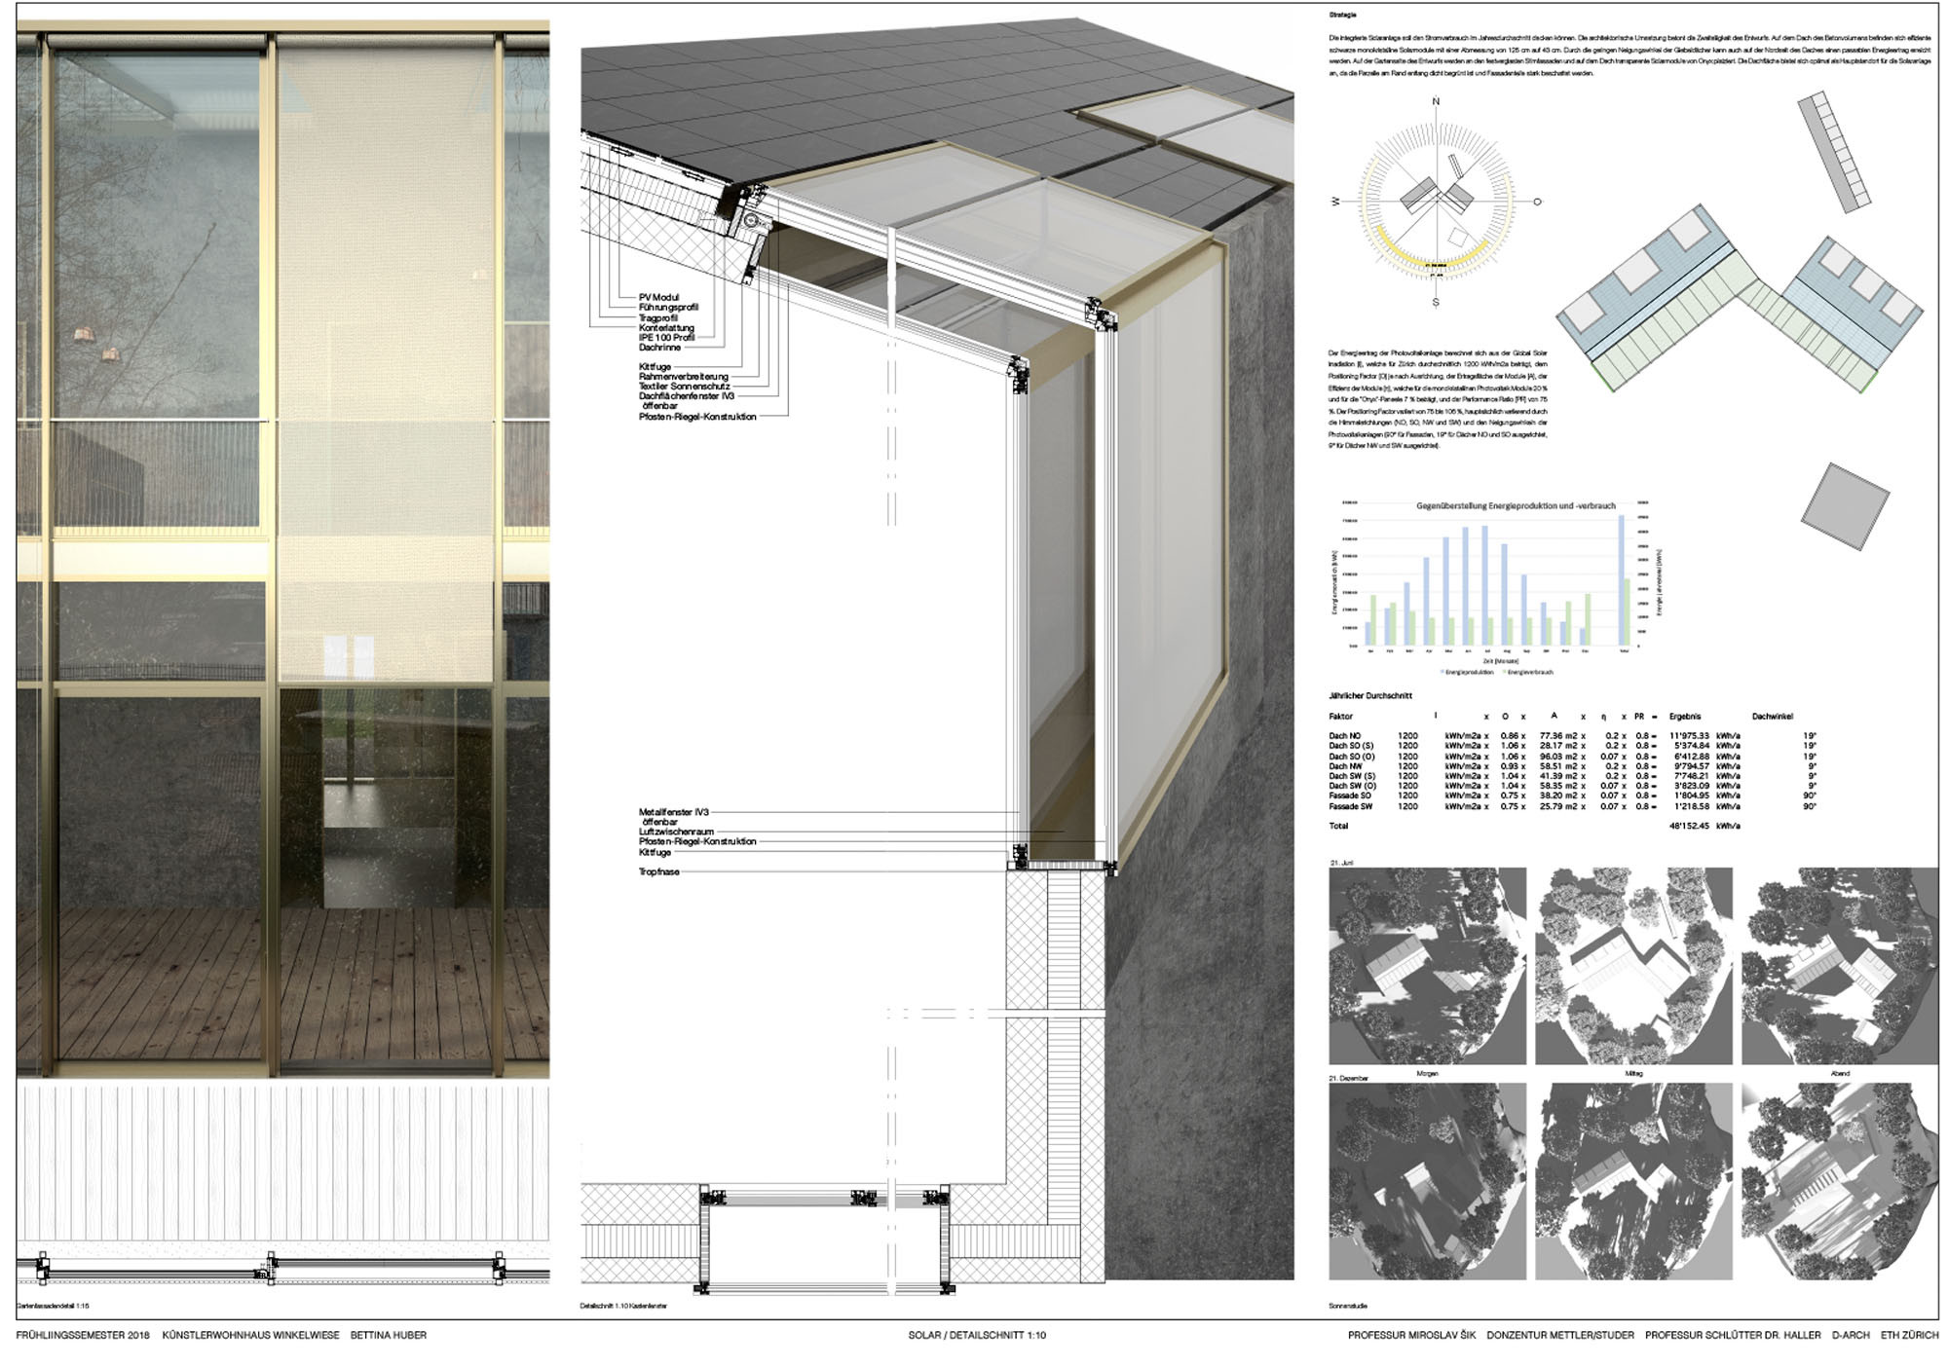
Task: Click the 'Morgen' caption
Action: tap(1427, 1073)
